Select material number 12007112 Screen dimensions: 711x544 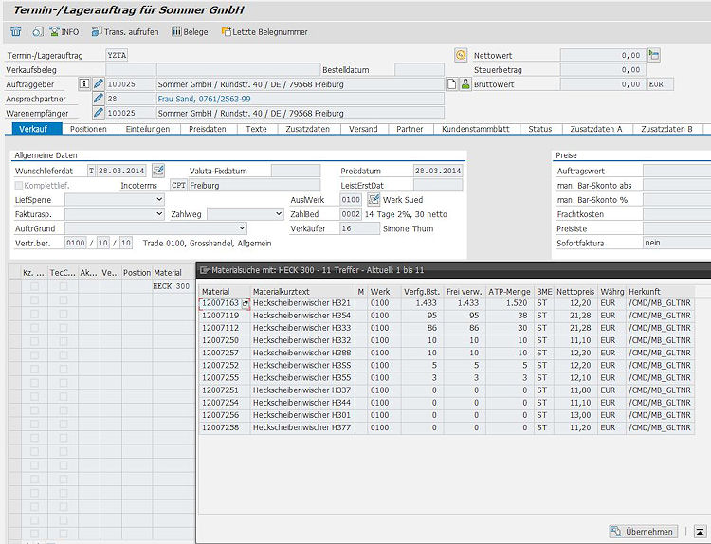click(x=220, y=328)
